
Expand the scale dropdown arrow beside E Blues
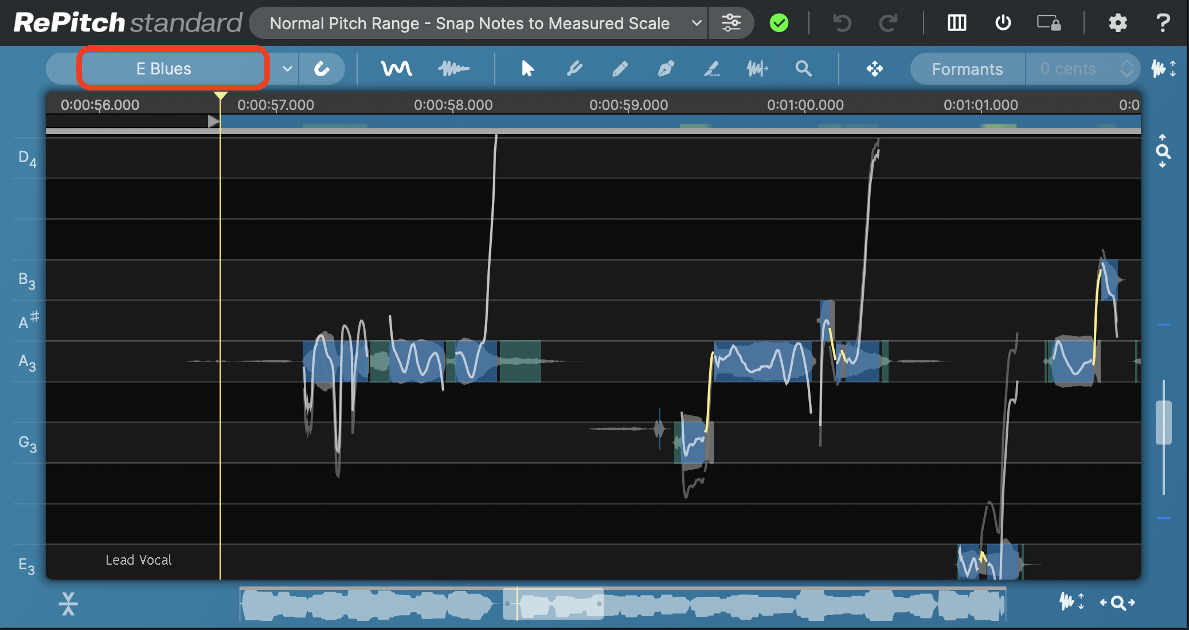point(287,69)
